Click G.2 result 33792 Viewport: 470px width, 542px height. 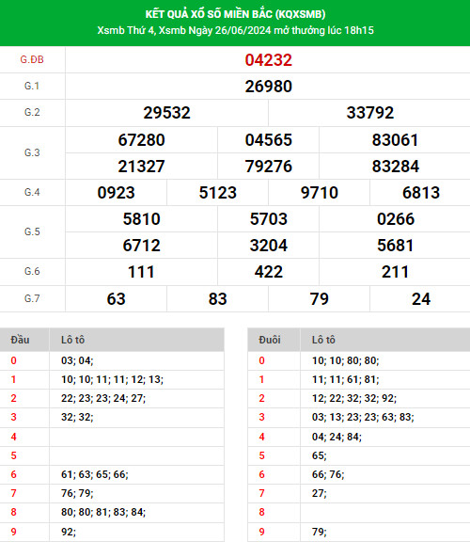coord(369,113)
